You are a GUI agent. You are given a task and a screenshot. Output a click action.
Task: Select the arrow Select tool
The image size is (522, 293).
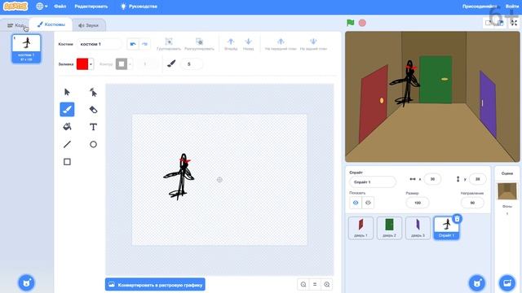click(x=67, y=92)
